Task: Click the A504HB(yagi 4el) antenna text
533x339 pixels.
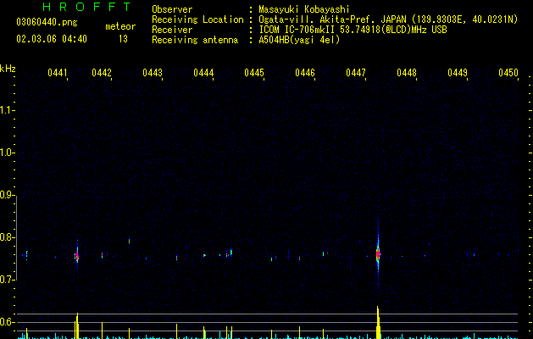Action: 299,40
